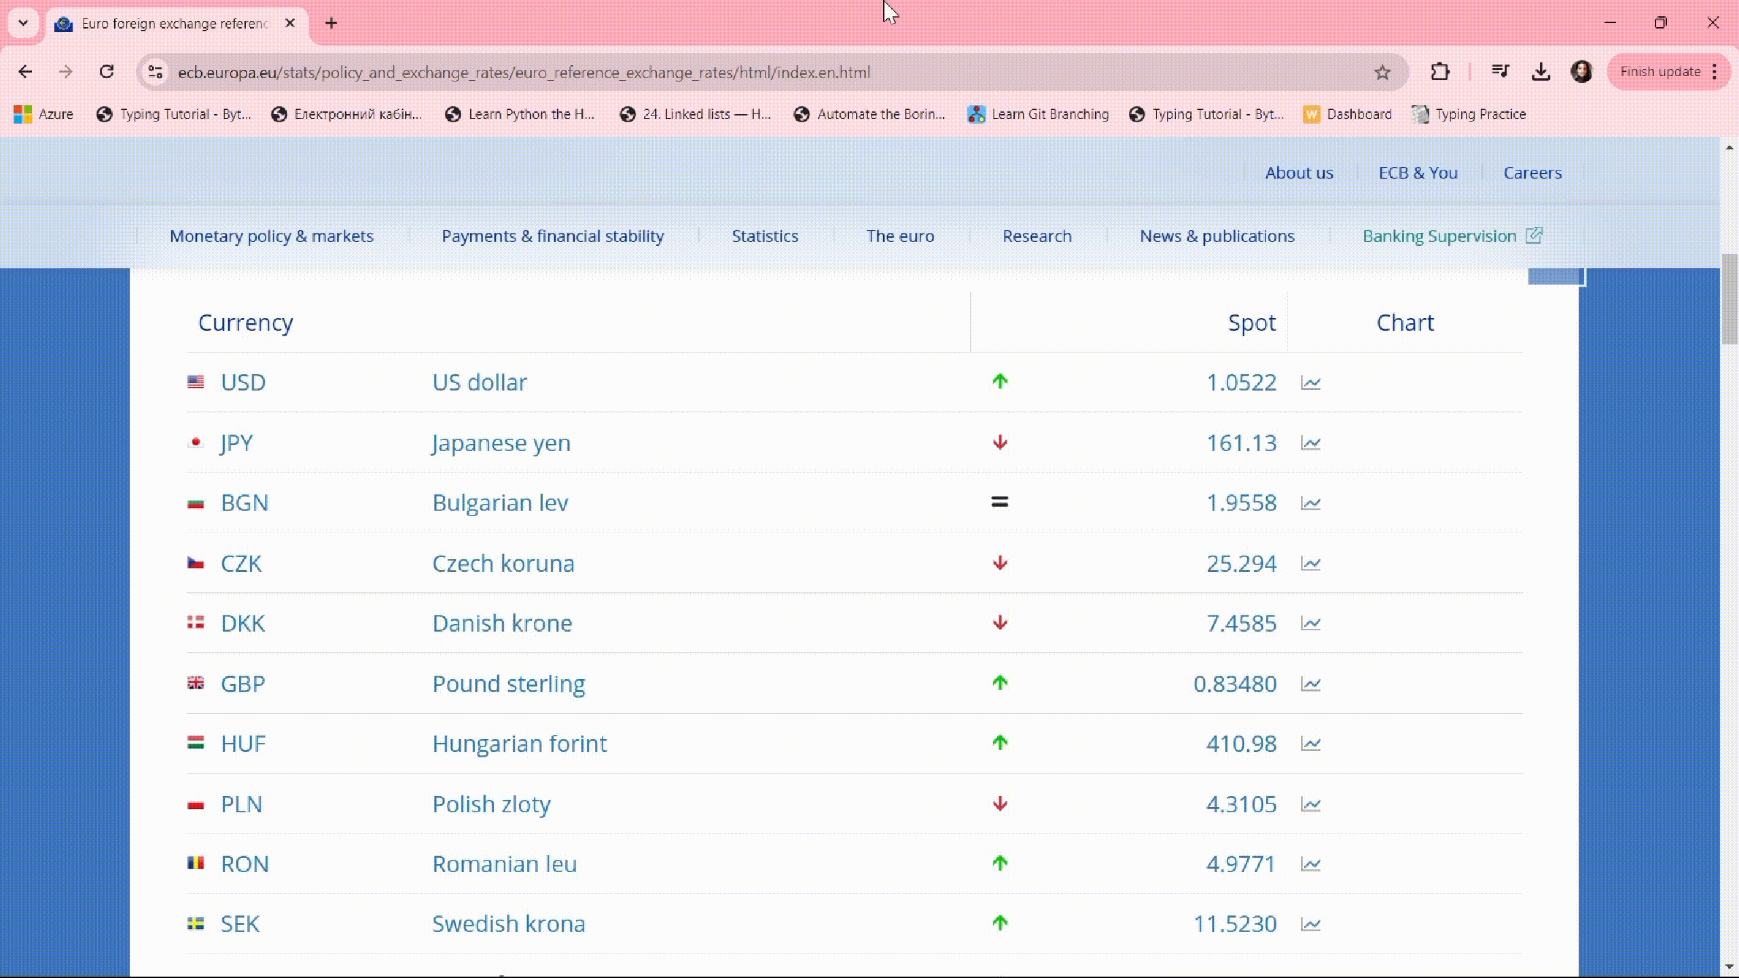
Task: Open the Swedish krona chart icon
Action: 1310,924
